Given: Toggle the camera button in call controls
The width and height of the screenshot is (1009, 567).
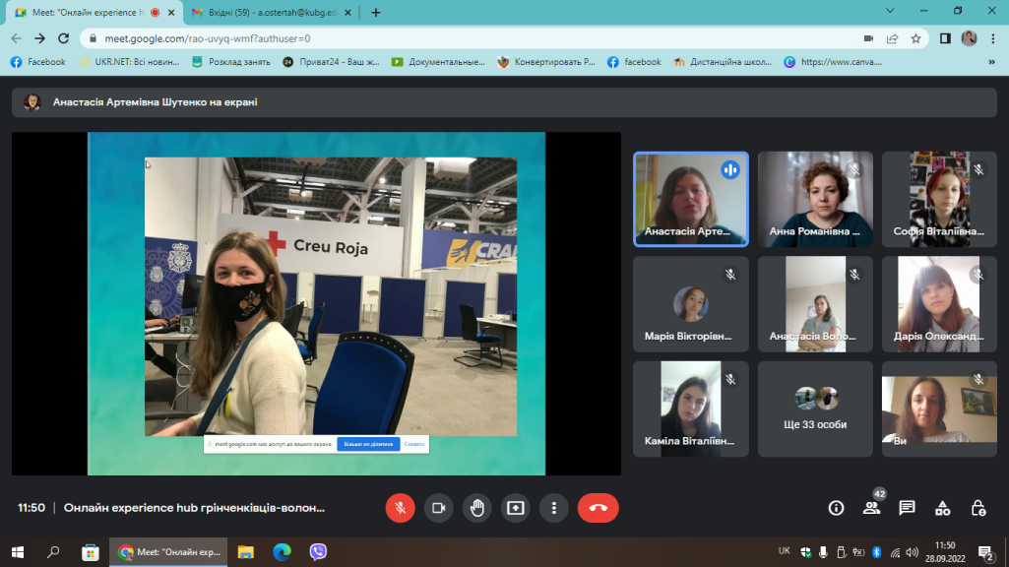Looking at the screenshot, I should click(438, 508).
